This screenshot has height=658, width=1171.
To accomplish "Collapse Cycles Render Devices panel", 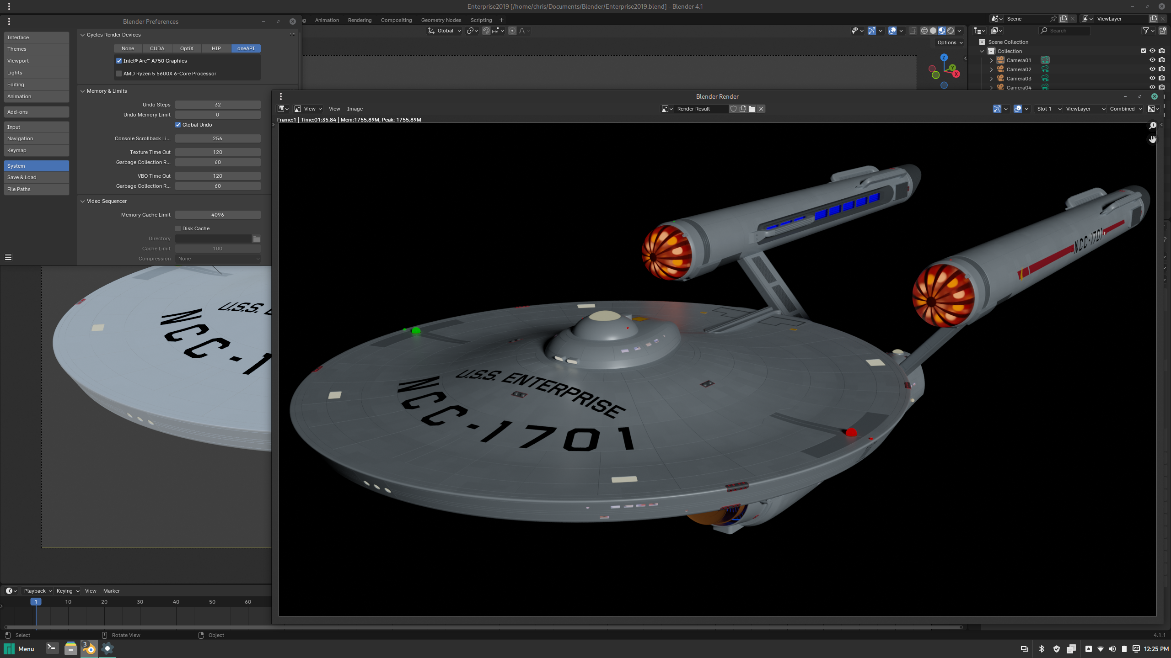I will point(83,35).
